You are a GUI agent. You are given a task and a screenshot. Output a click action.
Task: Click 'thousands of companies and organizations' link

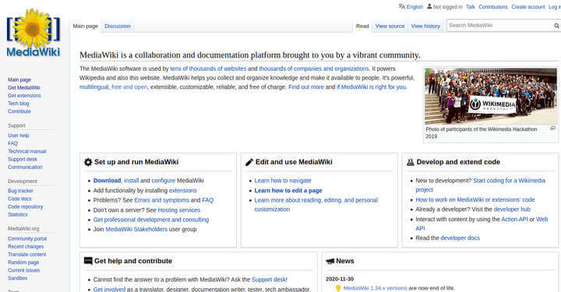(x=314, y=69)
